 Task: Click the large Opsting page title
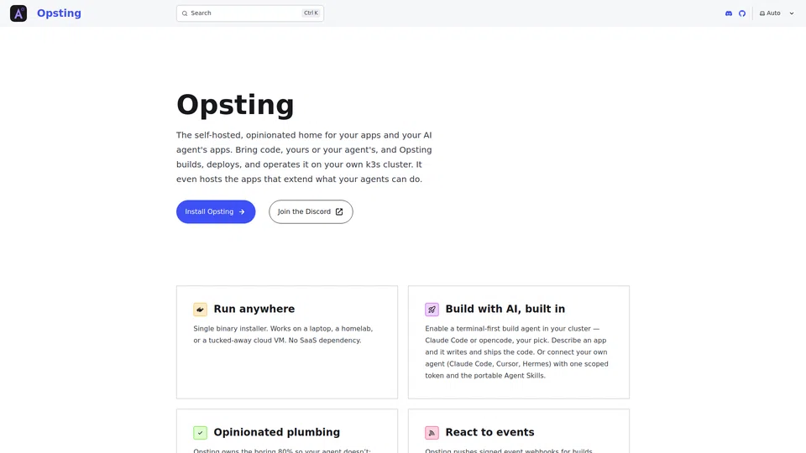point(235,105)
